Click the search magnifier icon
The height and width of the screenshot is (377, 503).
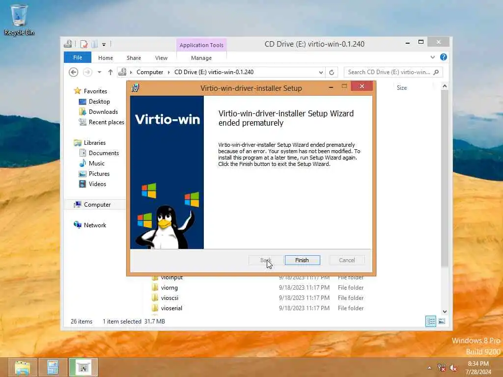pyautogui.click(x=436, y=72)
